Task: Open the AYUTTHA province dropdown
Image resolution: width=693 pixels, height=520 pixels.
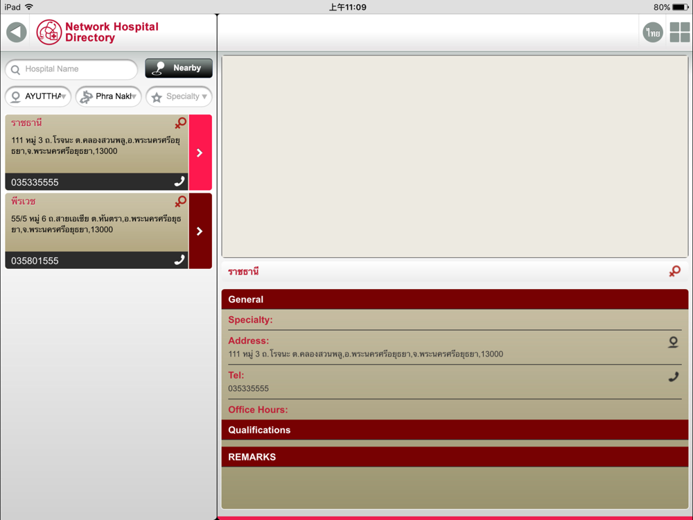Action: [x=38, y=96]
